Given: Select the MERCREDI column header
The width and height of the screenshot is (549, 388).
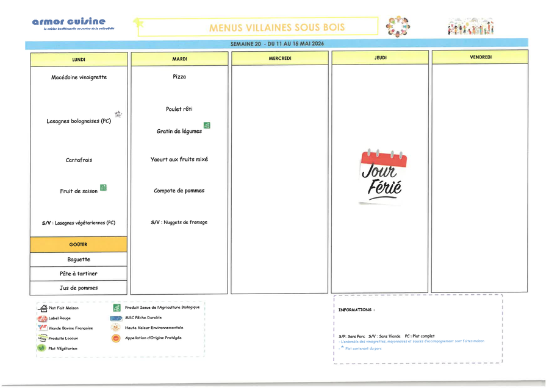Looking at the screenshot, I should [280, 58].
